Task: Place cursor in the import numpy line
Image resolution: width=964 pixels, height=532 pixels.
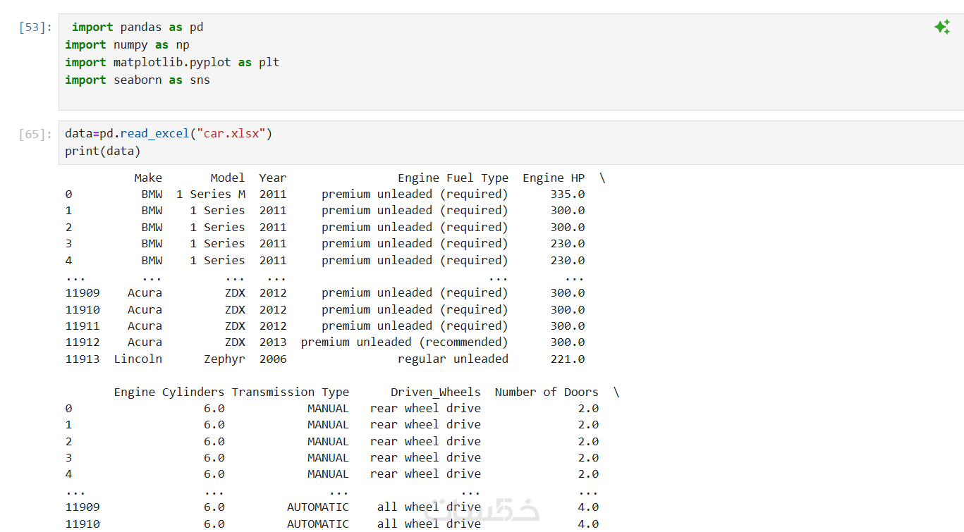Action: (127, 45)
